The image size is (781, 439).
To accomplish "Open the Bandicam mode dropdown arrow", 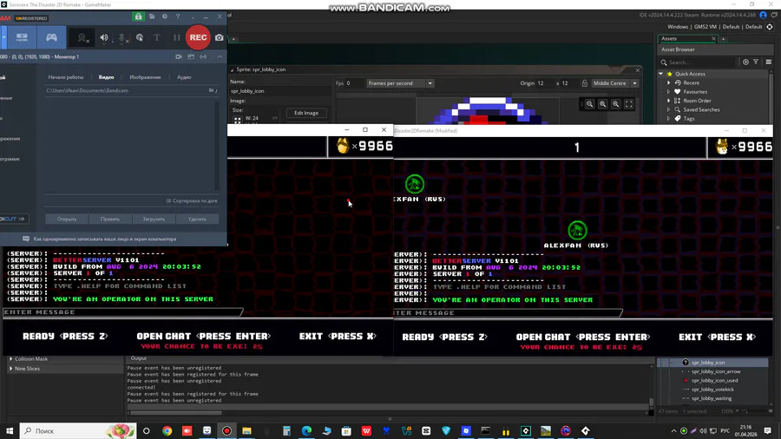I will click(3, 37).
